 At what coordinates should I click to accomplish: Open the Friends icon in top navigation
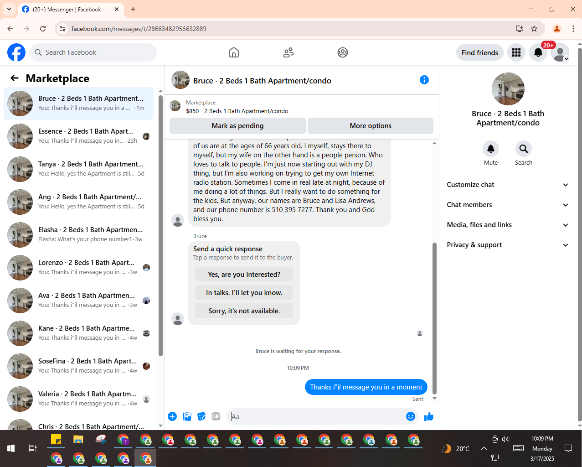pyautogui.click(x=288, y=52)
